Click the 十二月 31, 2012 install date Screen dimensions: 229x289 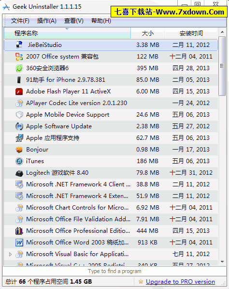pos(191,172)
